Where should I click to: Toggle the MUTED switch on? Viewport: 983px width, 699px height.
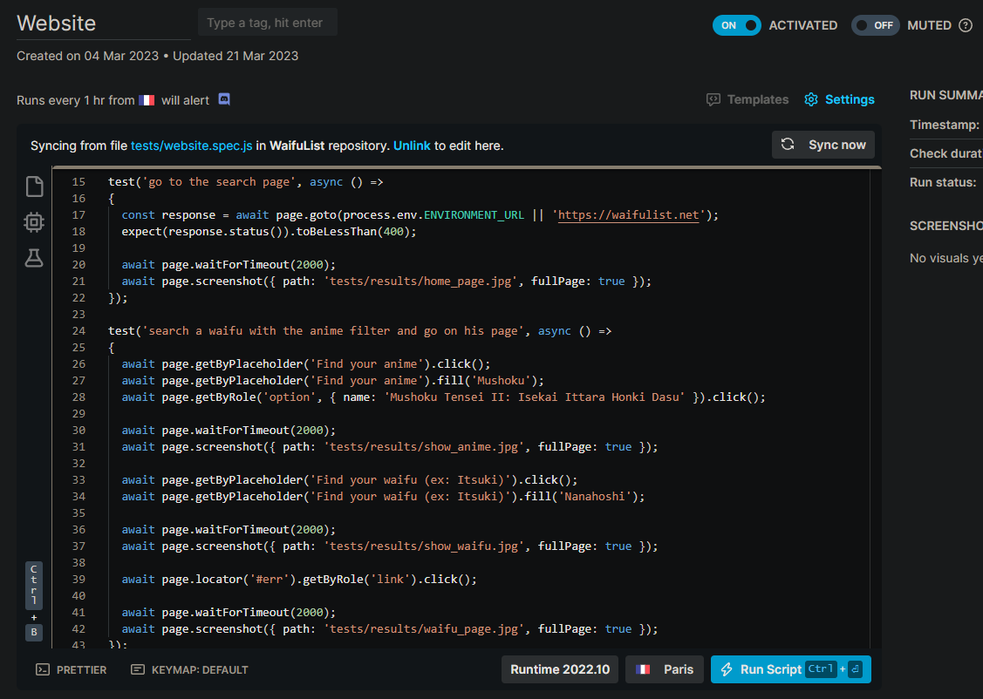[x=874, y=25]
